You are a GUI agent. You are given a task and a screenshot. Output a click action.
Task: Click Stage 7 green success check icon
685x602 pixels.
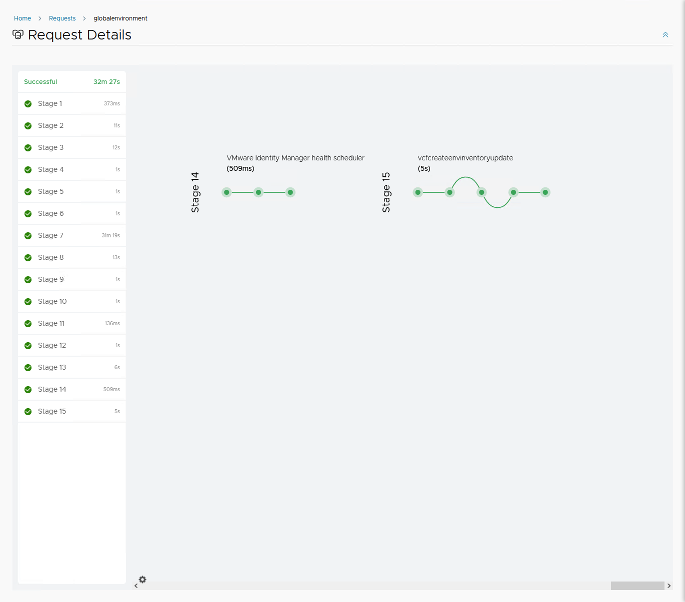pos(28,236)
